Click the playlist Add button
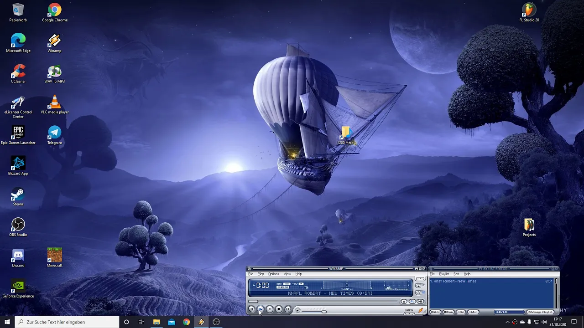Screen dimensions: 584x328 [435, 312]
